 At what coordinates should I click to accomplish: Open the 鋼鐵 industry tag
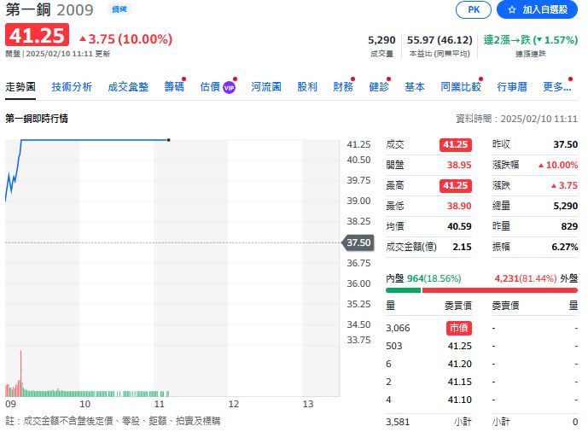point(119,9)
